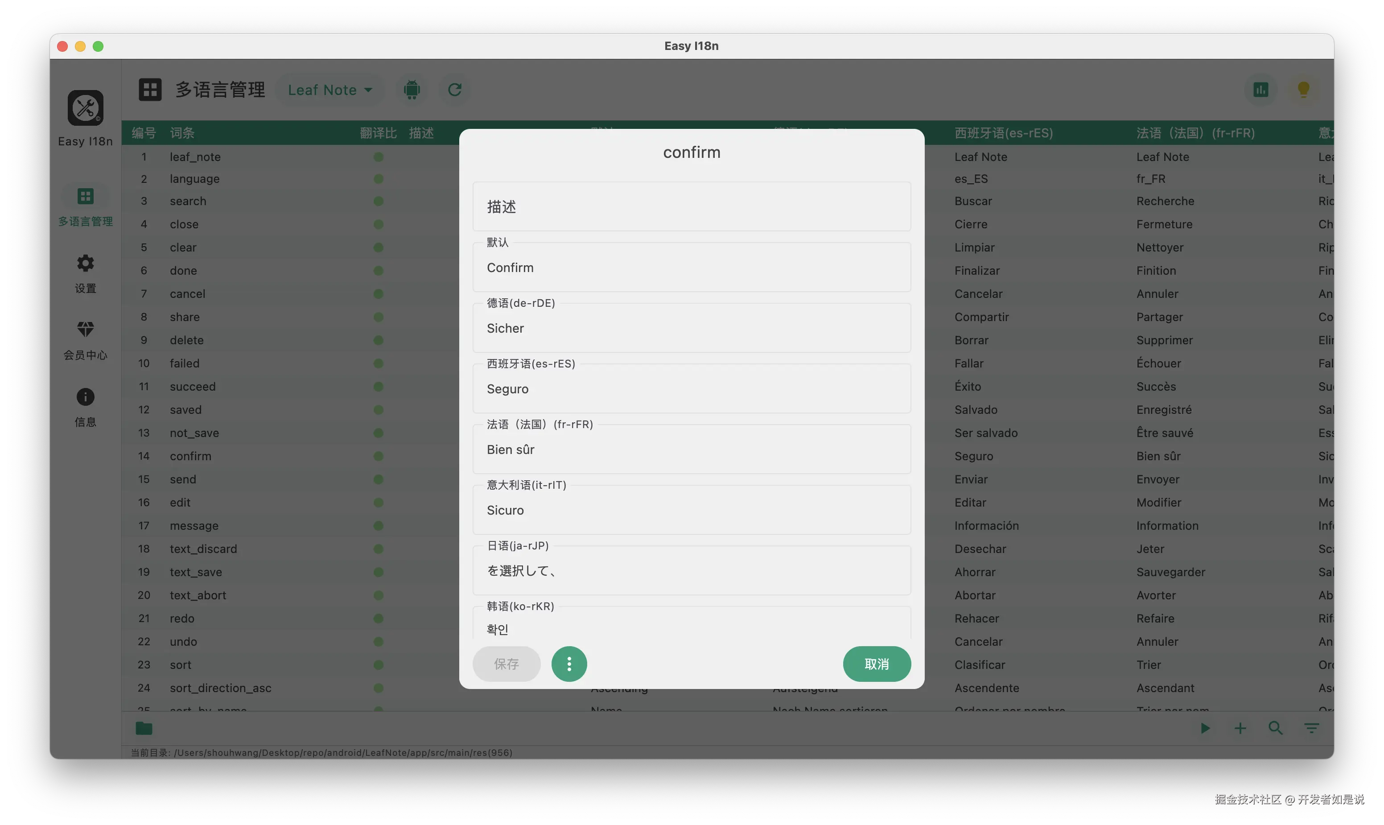Open the Leaf Note project dropdown

(x=330, y=89)
